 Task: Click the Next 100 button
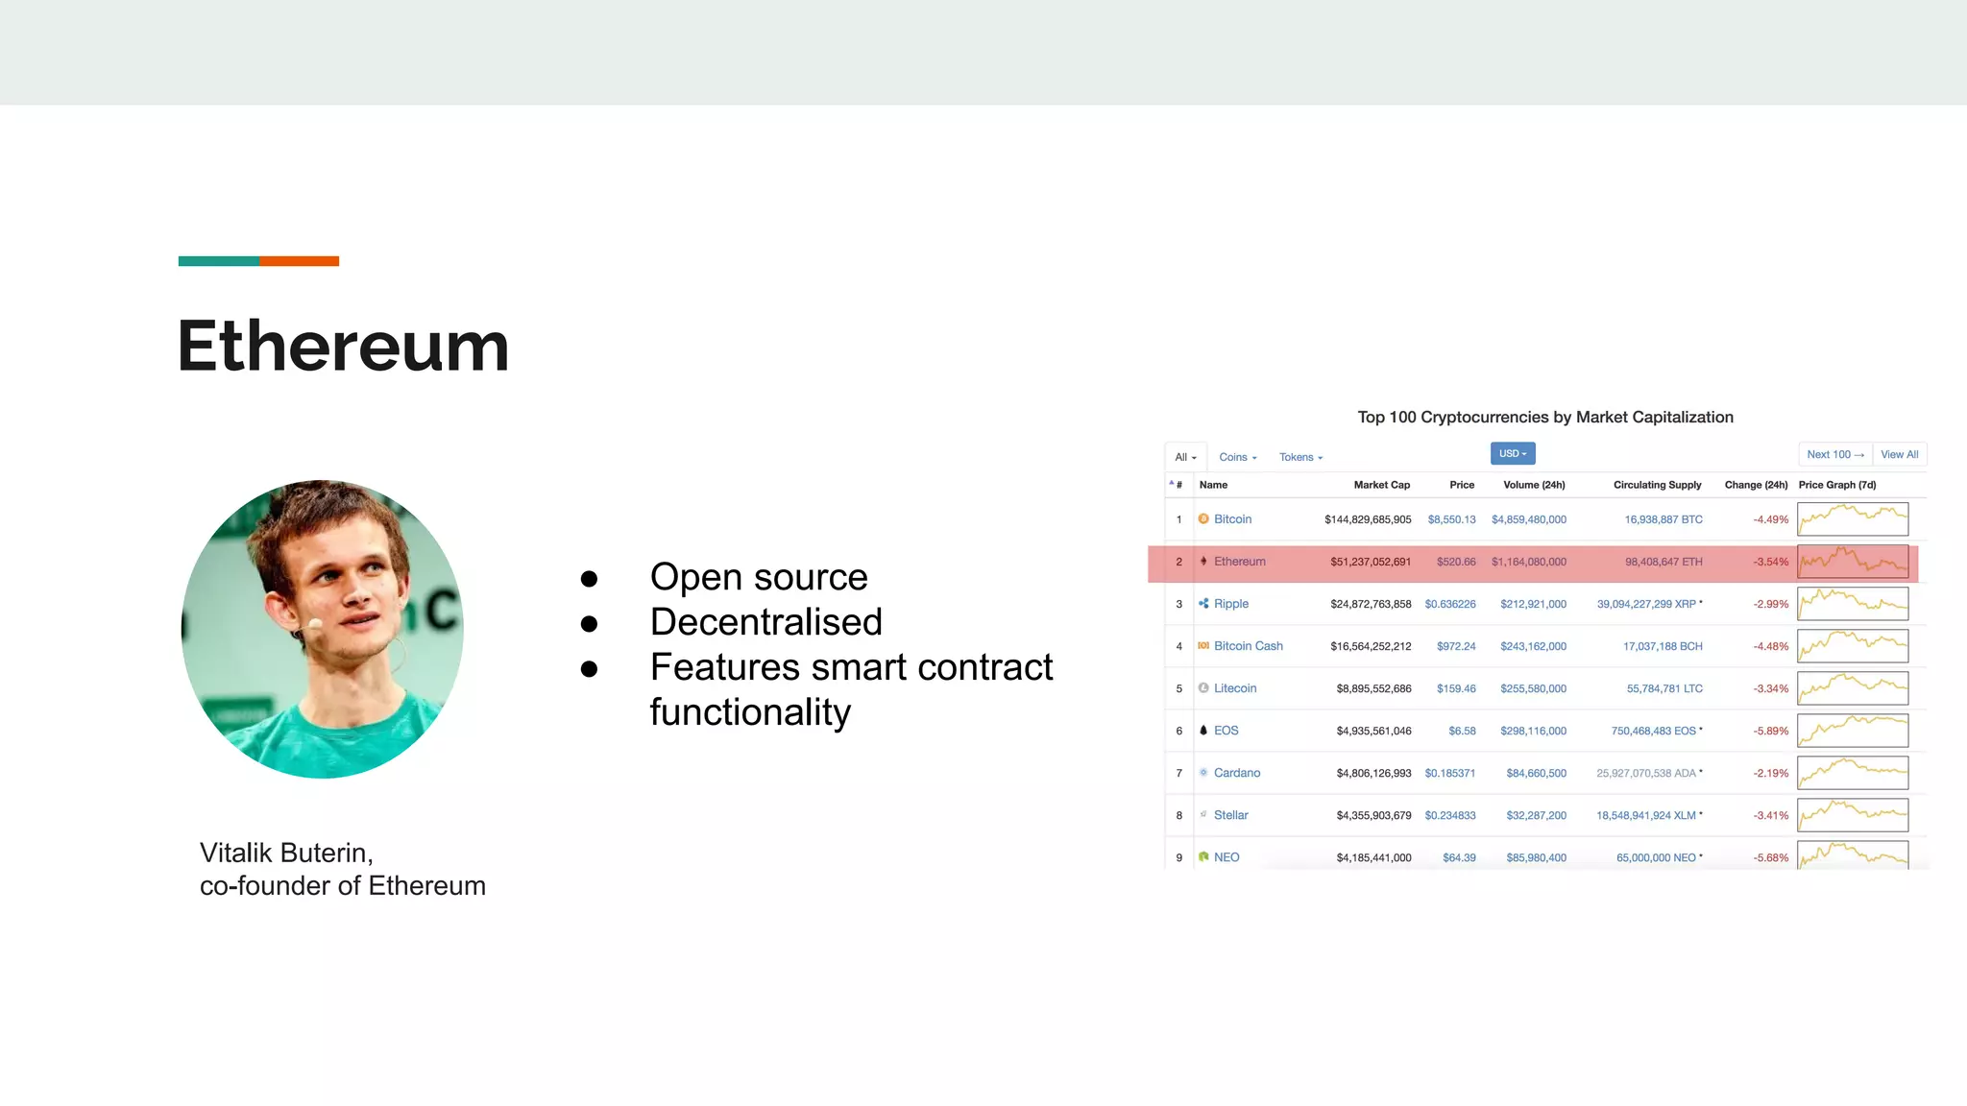1834,455
